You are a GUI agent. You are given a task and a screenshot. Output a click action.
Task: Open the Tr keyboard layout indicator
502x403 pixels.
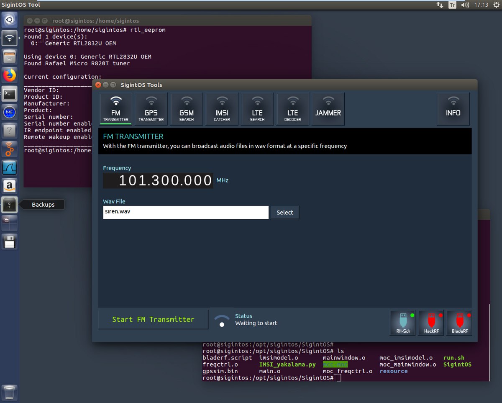(453, 5)
